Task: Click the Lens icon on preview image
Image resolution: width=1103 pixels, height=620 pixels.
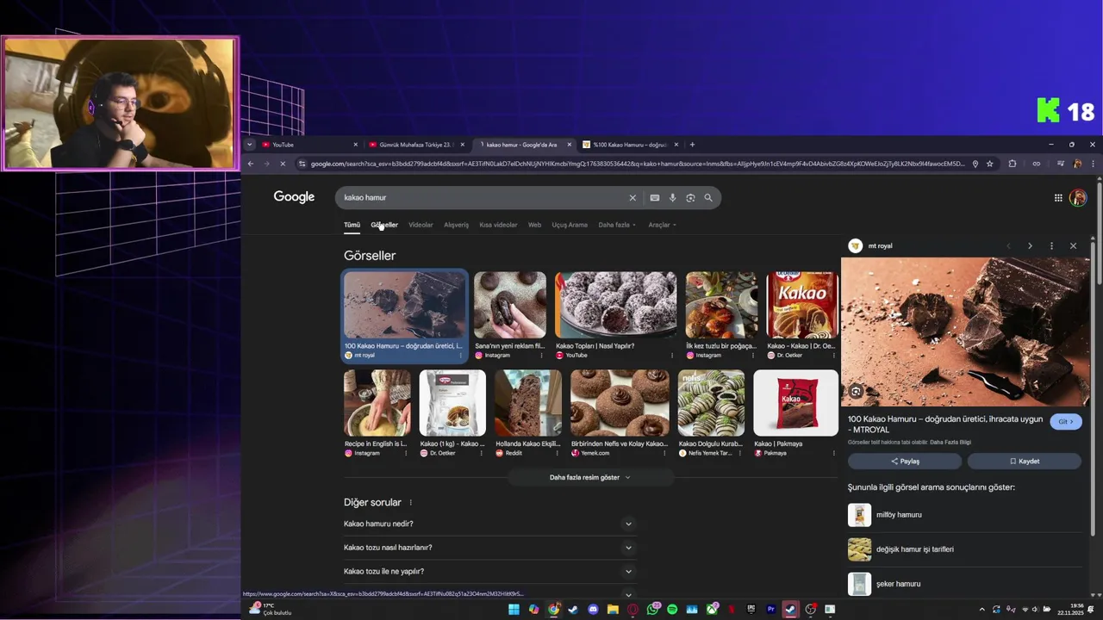Action: (856, 392)
